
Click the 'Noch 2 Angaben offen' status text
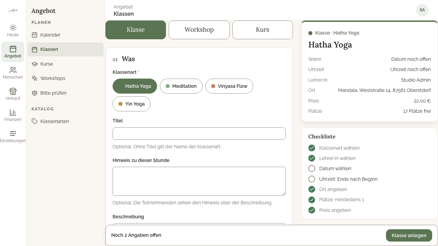click(x=136, y=235)
